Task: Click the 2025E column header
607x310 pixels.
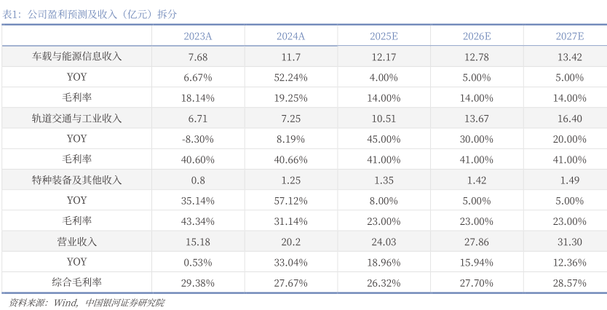Action: [384, 36]
